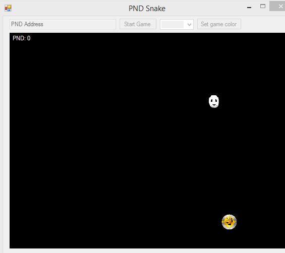Open the dropdown beside Start Game

(177, 24)
